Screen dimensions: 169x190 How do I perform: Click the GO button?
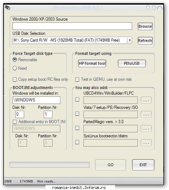110,165
